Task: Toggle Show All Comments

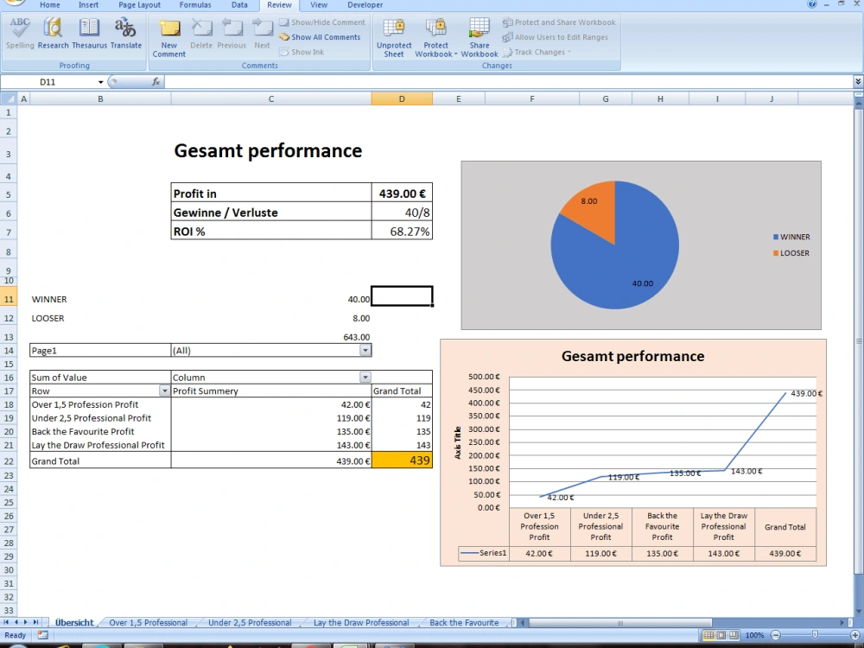Action: coord(320,37)
